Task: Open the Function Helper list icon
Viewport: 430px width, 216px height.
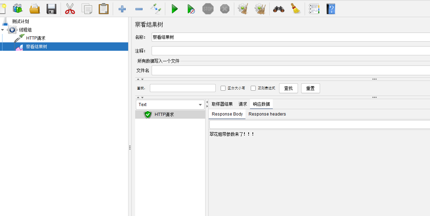Action: click(314, 9)
